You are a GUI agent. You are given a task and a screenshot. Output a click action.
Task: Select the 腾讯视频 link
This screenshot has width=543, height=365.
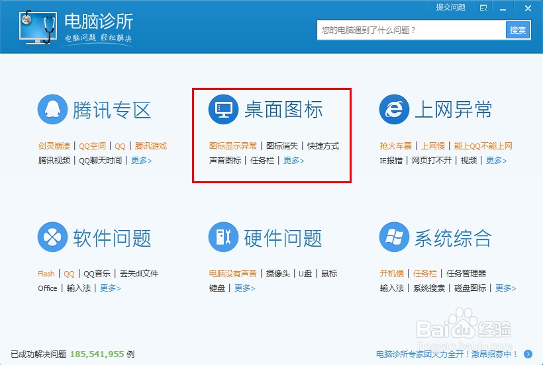[54, 161]
